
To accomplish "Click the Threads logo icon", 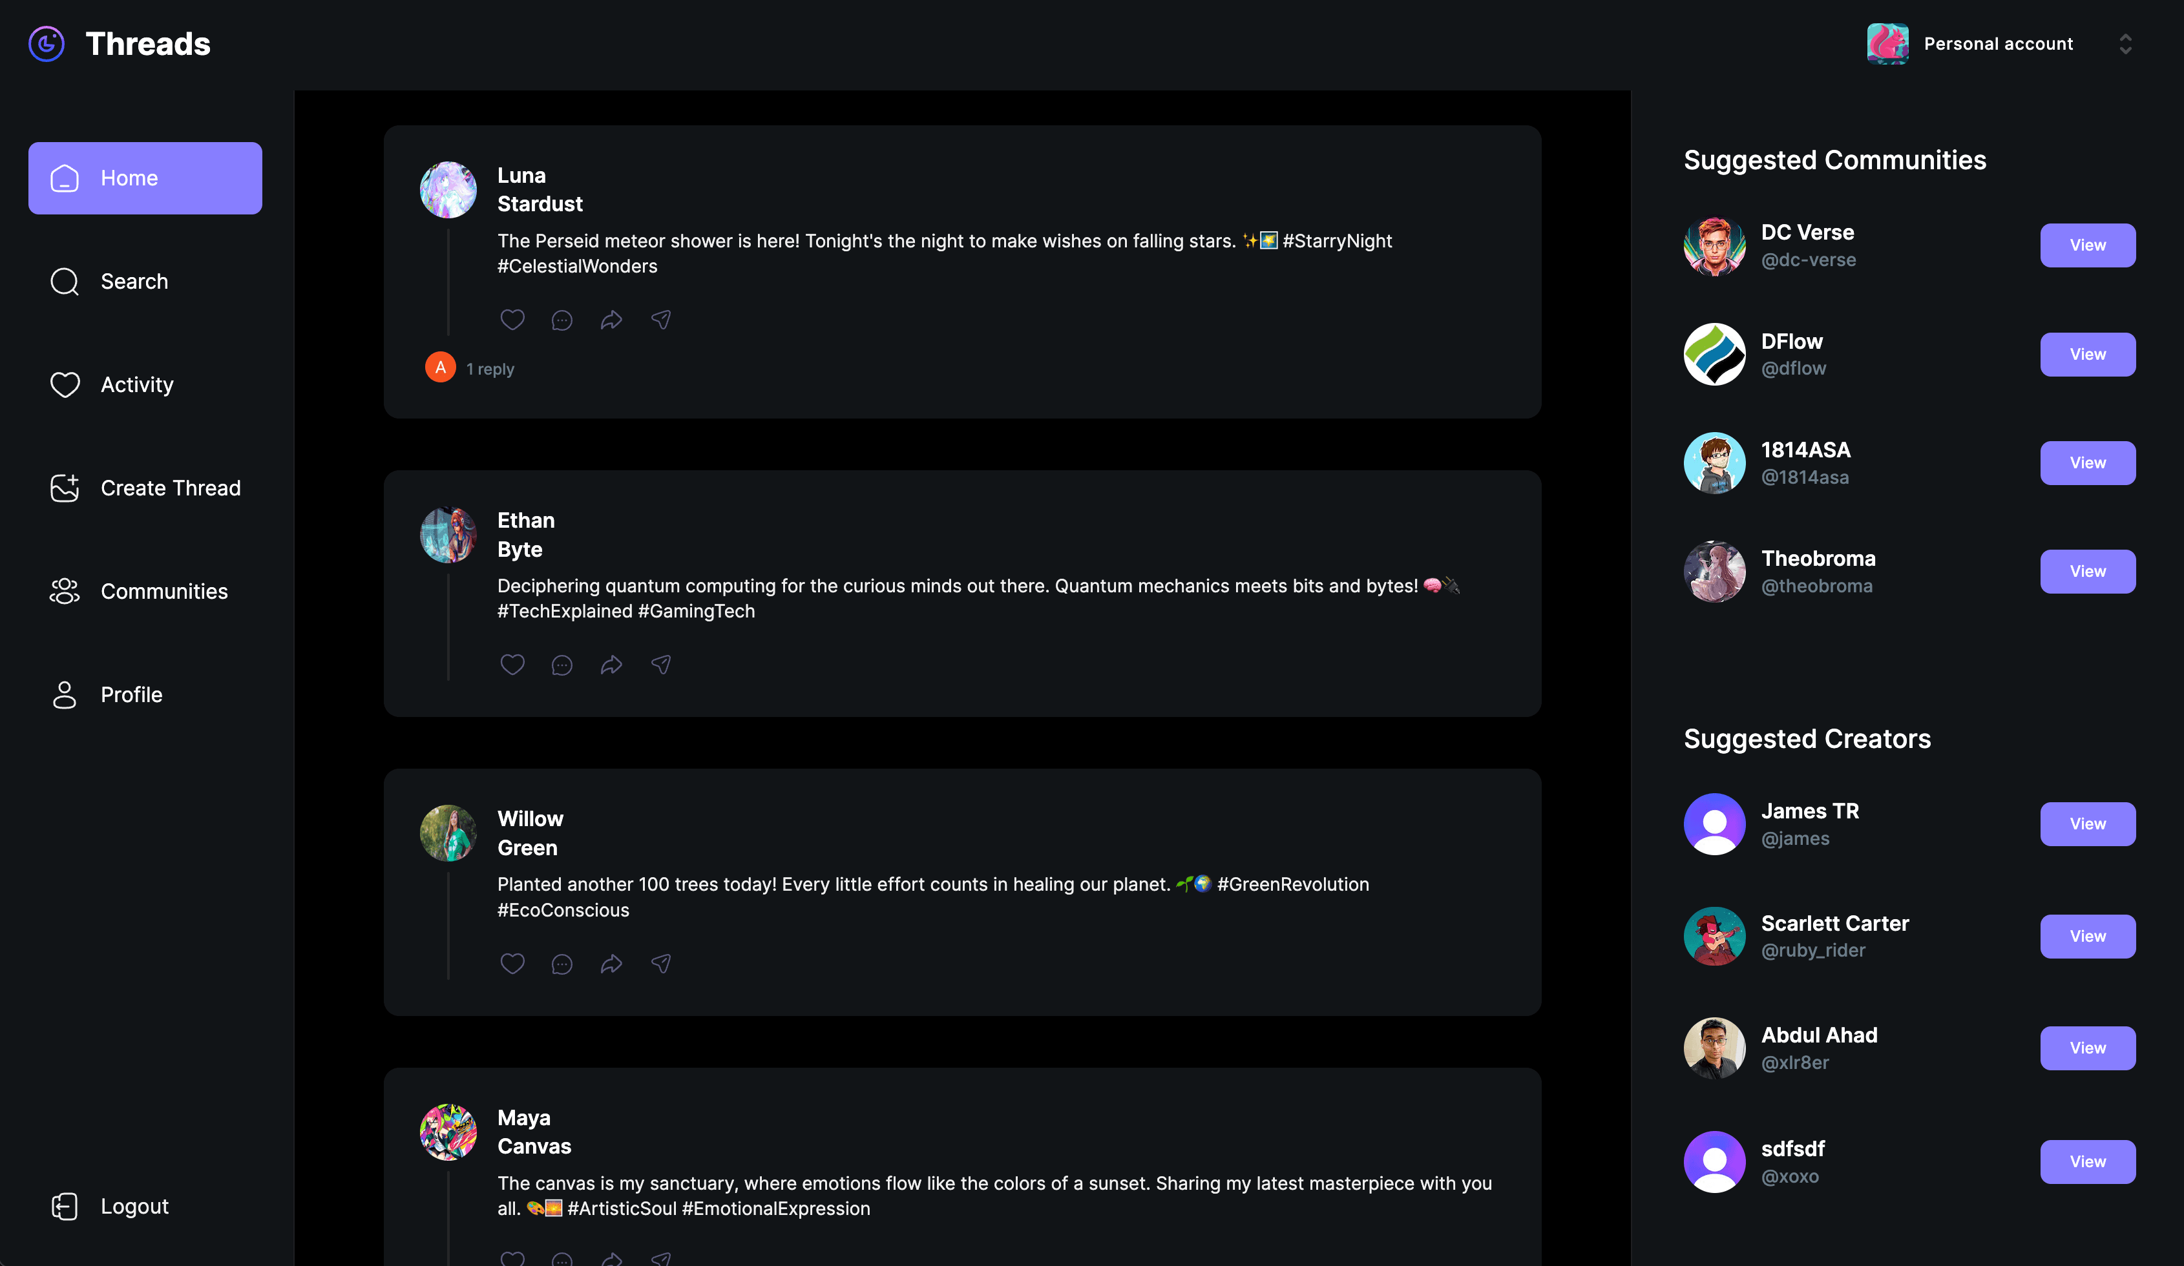I will [x=47, y=43].
